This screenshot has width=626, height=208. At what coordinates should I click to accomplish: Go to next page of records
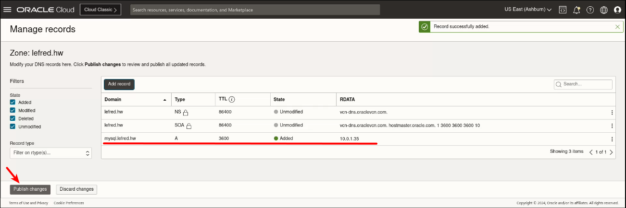pos(611,152)
